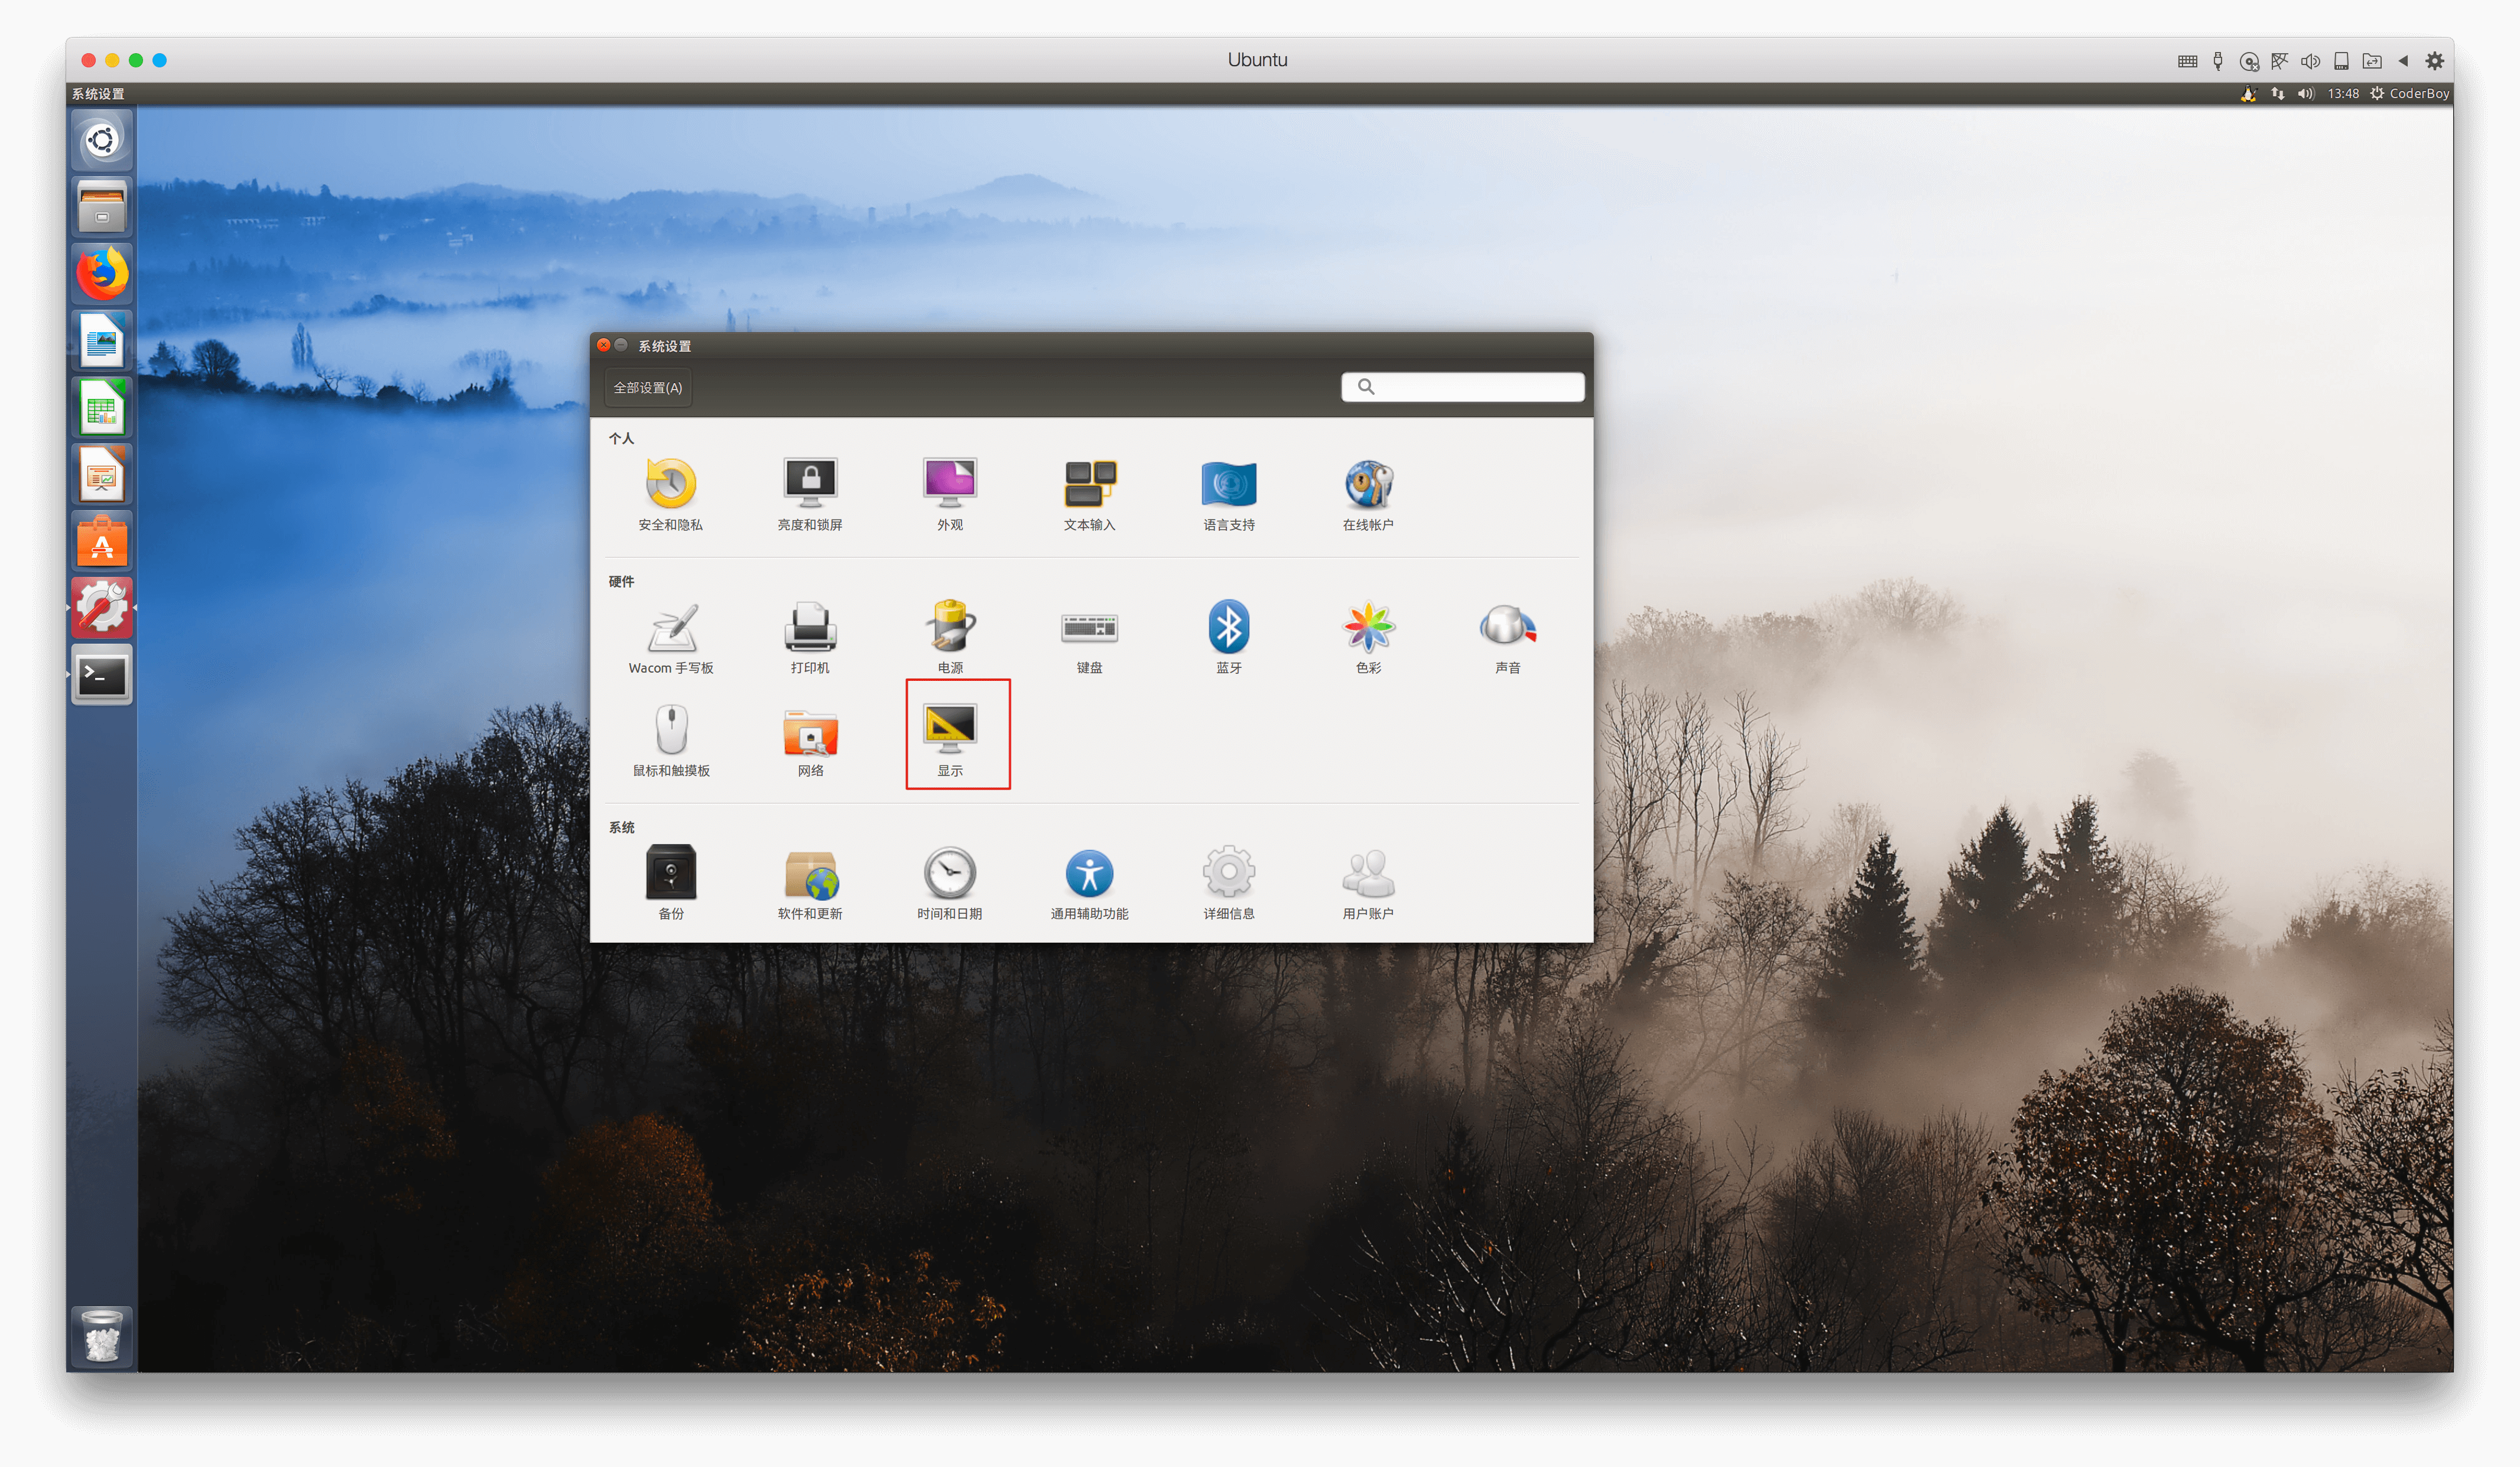2520x1467 pixels.
Task: Open the input method indicator in panel
Action: (2248, 93)
